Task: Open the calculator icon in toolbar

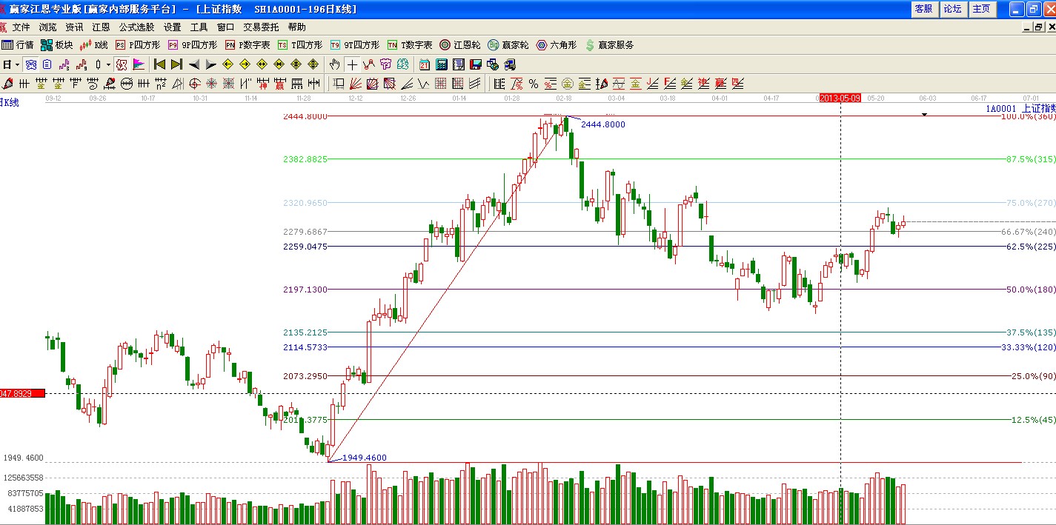Action: pyautogui.click(x=441, y=64)
